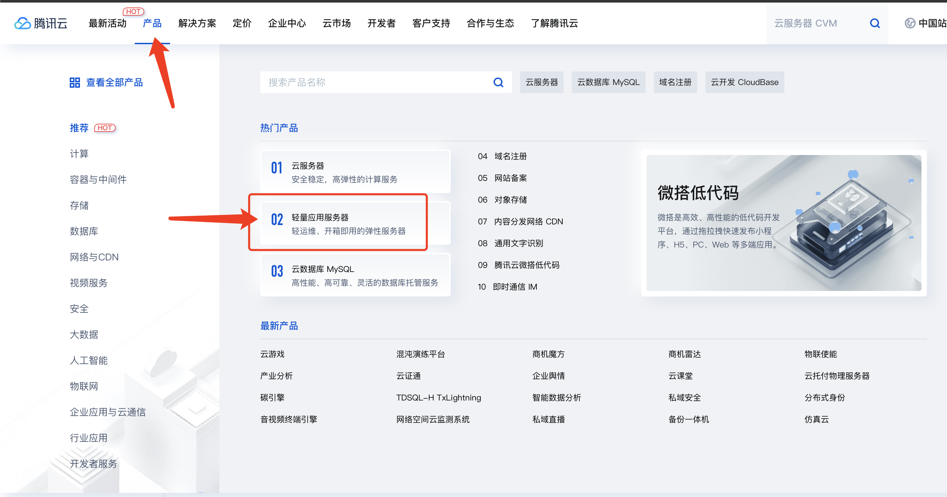This screenshot has height=497, width=947.
Task: Click the 商机魔方 link
Action: (x=548, y=354)
